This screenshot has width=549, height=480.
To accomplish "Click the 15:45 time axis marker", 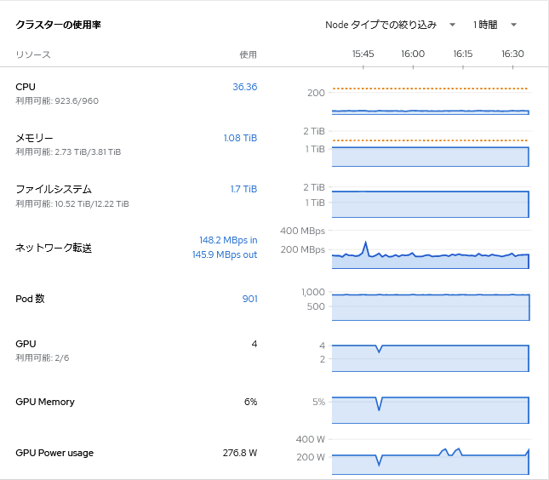I will (363, 54).
